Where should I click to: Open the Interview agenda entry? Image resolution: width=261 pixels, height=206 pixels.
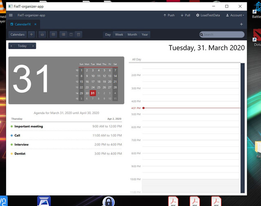[x=66, y=145]
